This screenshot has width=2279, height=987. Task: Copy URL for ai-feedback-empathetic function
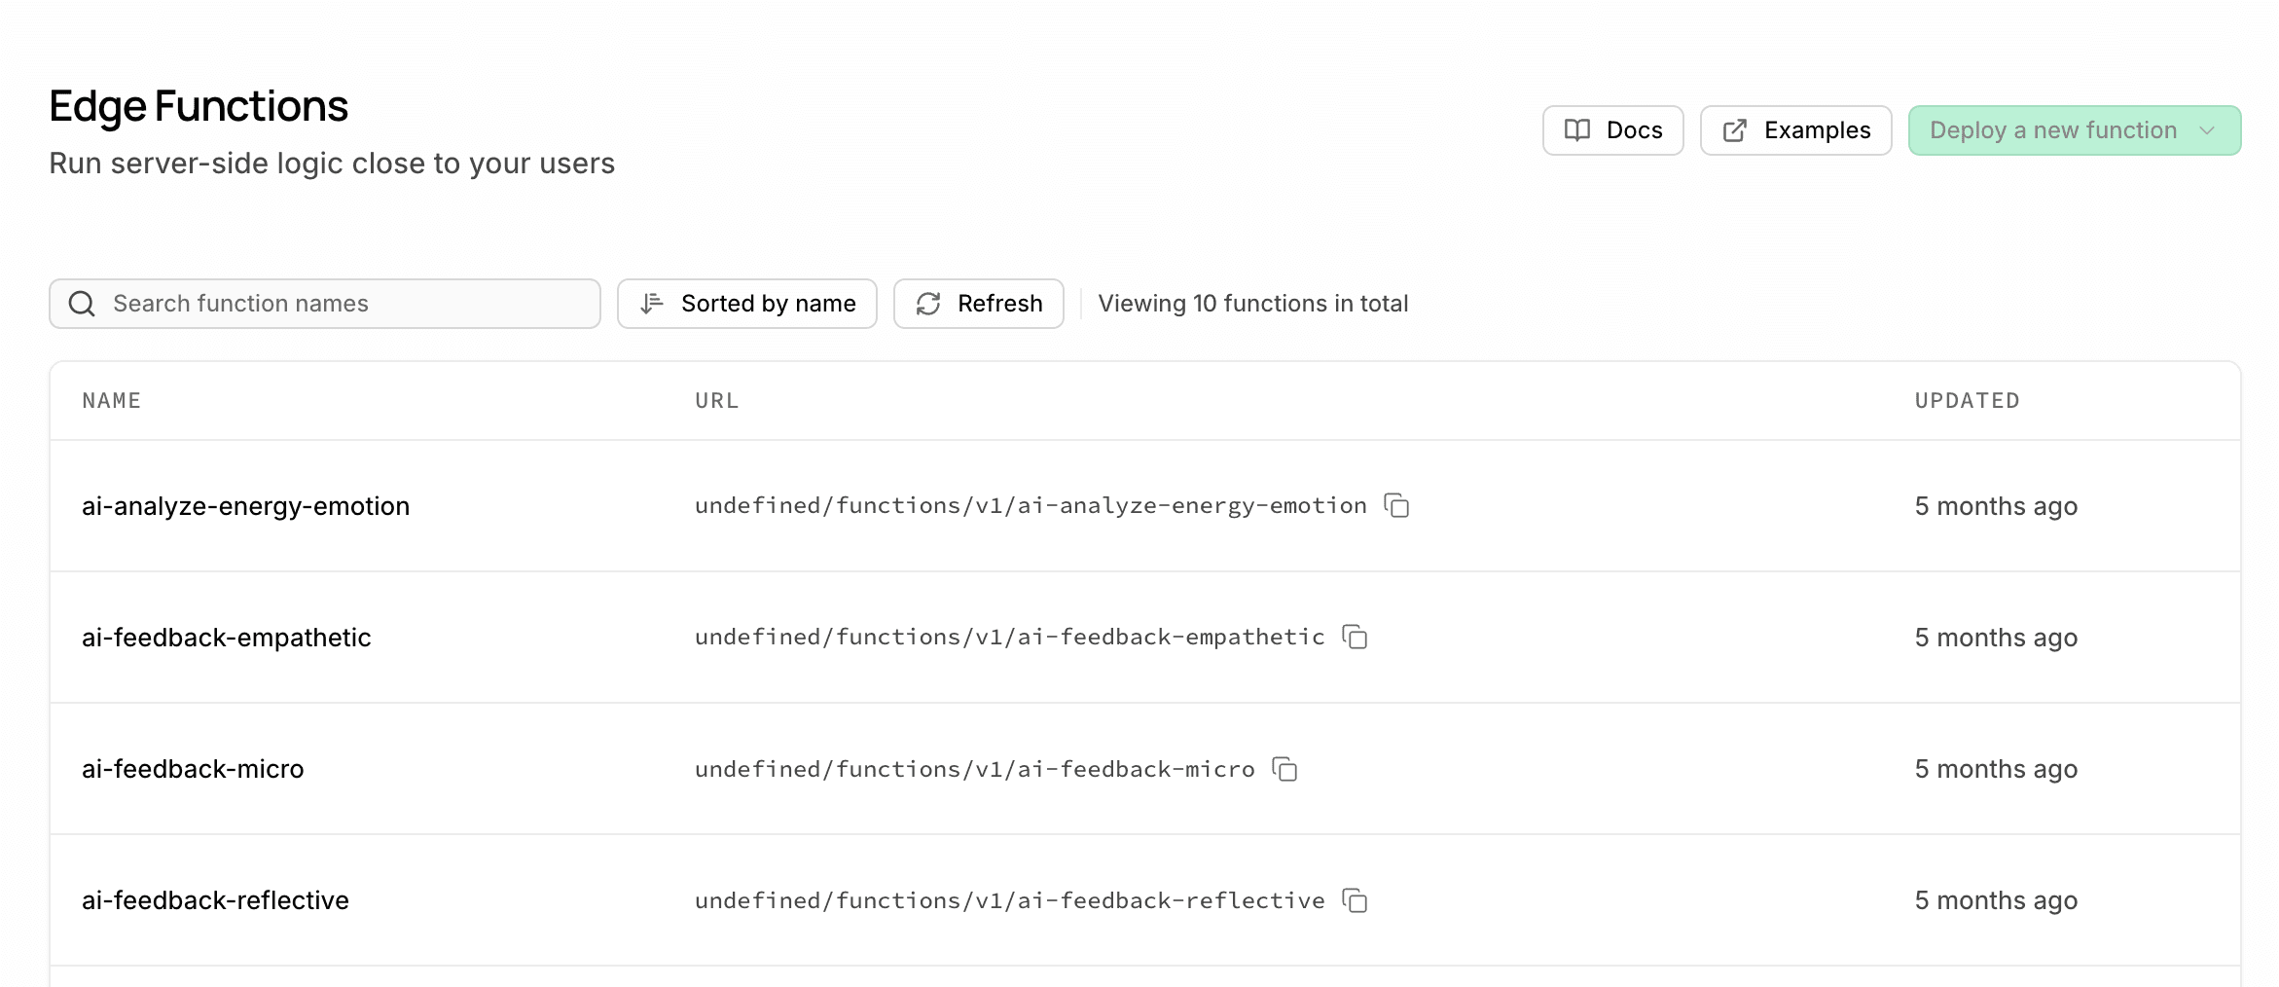(x=1355, y=637)
